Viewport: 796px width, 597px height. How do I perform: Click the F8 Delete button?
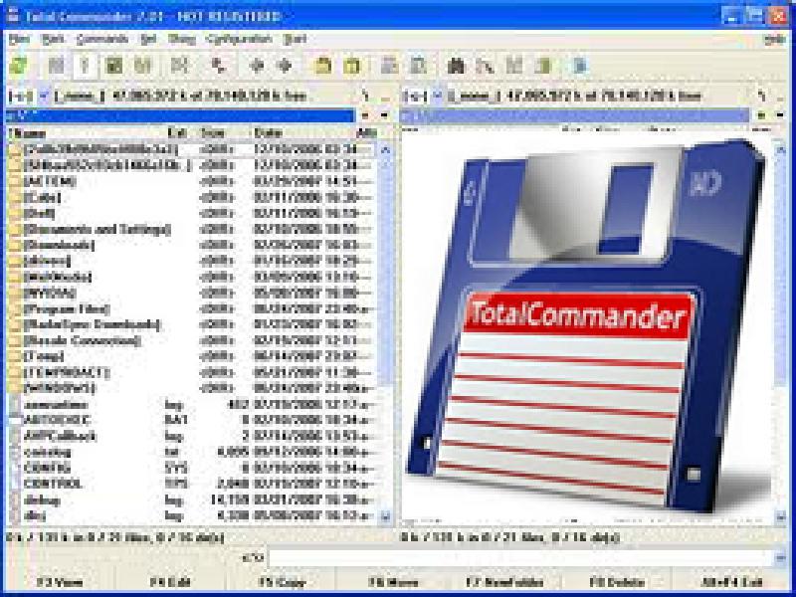[616, 582]
